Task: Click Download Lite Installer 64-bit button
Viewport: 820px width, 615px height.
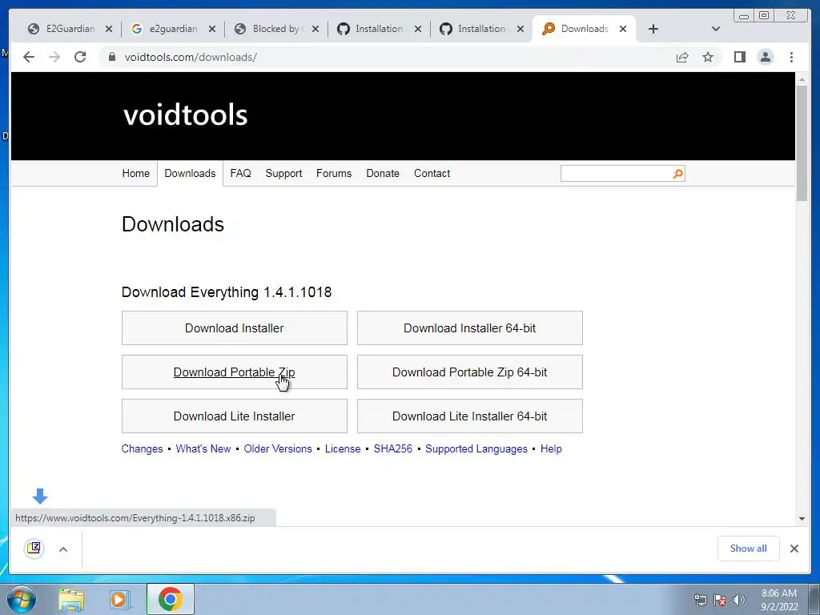Action: [469, 416]
